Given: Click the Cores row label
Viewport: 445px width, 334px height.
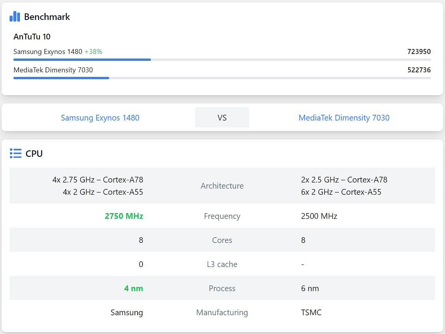Looking at the screenshot, I should tap(222, 240).
